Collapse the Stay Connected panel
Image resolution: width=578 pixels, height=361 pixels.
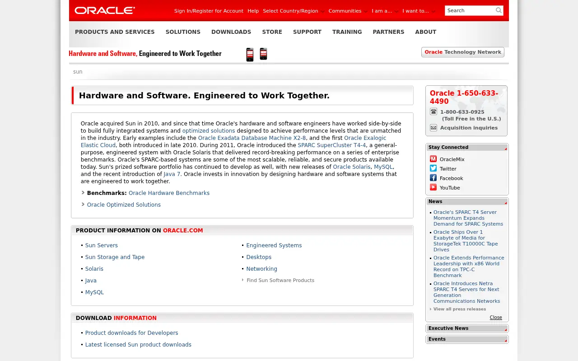tap(467, 147)
